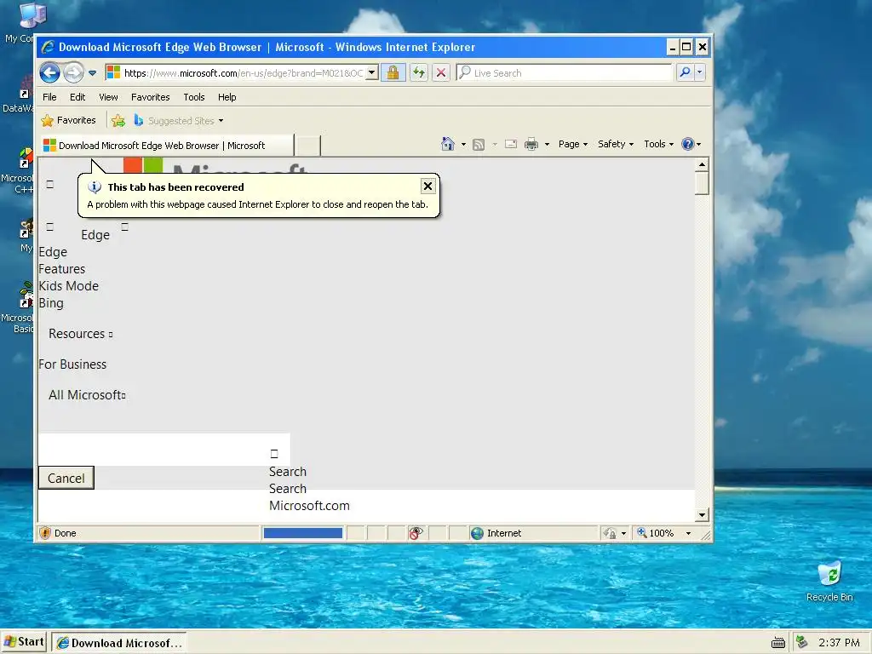Click the Refresh page icon
The height and width of the screenshot is (654, 872).
point(419,73)
